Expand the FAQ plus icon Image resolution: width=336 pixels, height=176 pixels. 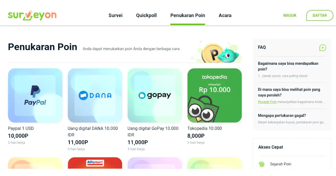point(323,48)
